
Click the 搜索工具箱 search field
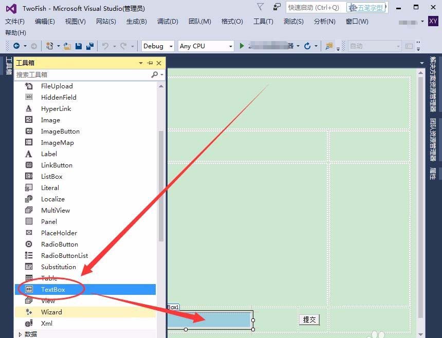point(77,74)
